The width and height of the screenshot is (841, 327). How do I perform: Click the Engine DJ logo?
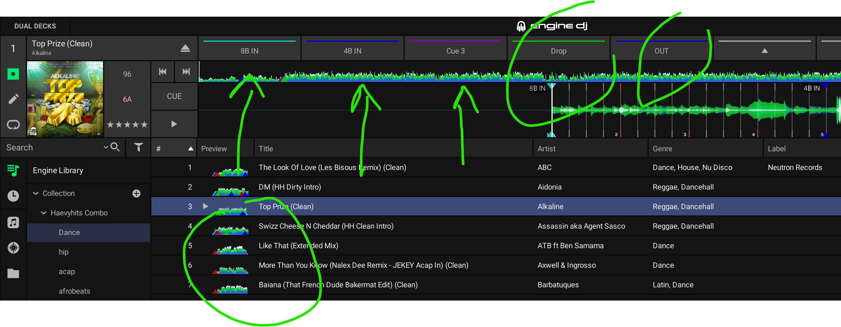pos(552,26)
